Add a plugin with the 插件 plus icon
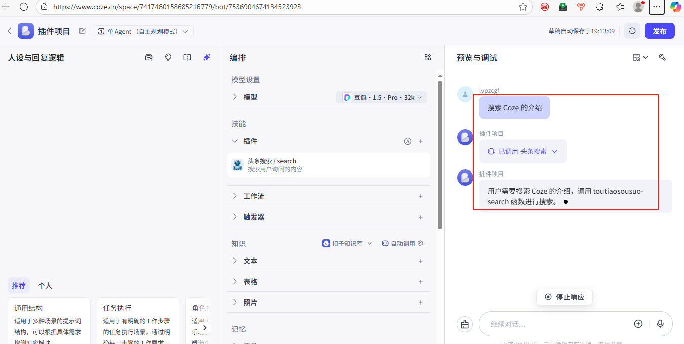 (421, 141)
